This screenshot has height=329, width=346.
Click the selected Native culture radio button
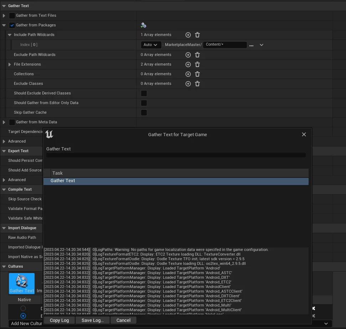click(x=23, y=316)
